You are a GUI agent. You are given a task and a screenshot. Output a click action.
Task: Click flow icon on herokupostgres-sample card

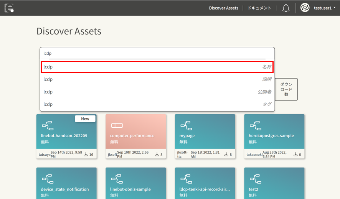(x=256, y=126)
